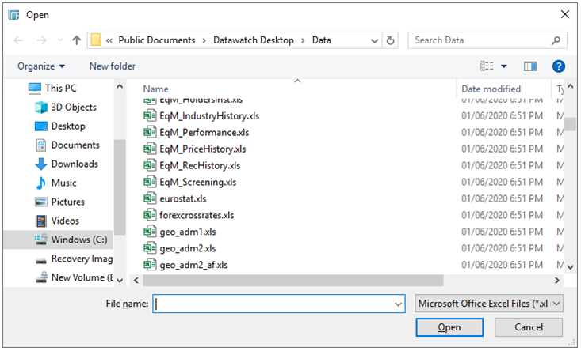Click the New folder button

click(112, 66)
